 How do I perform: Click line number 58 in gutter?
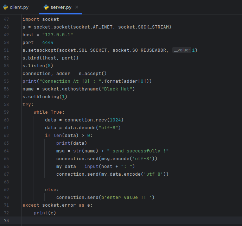(6, 105)
